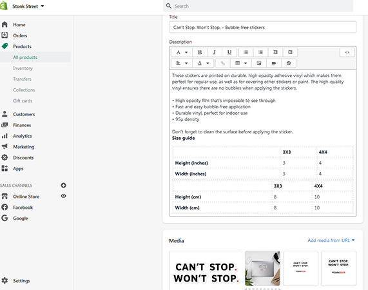Viewport: 368px width, 290px height.
Task: Select the fourth media thumbnail
Action: tap(338, 269)
